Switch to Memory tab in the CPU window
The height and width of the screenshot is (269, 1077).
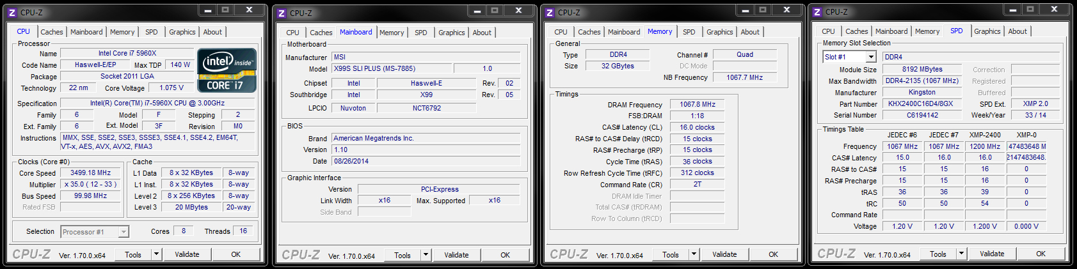[122, 32]
